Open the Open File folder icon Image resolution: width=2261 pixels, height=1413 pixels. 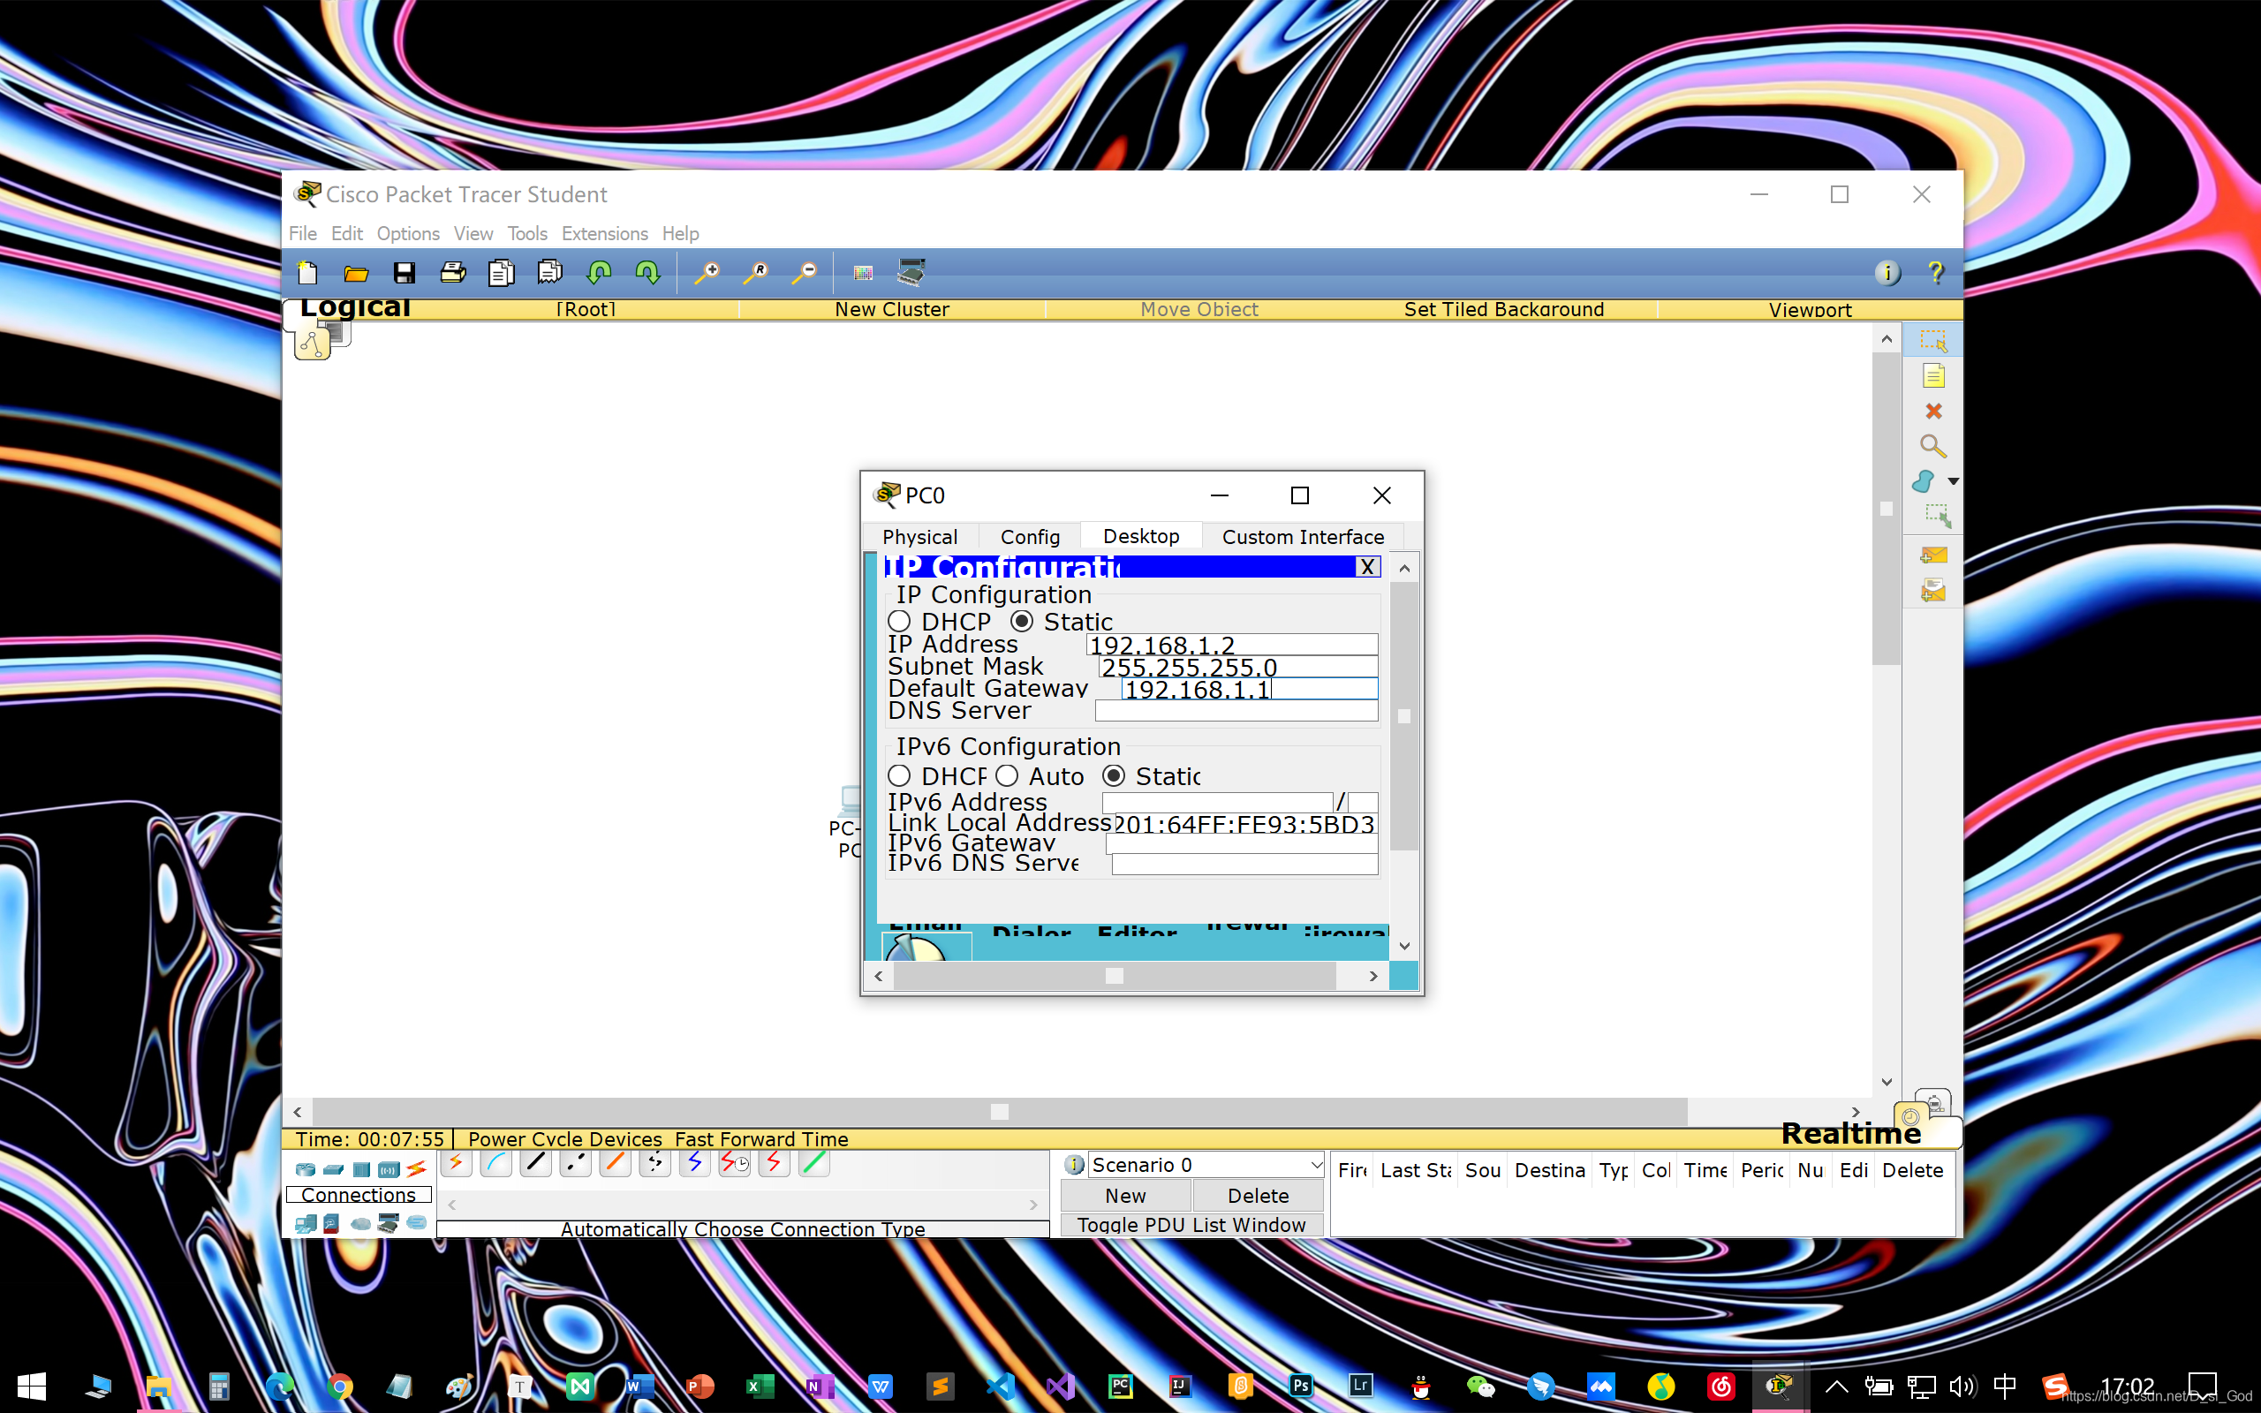(x=355, y=273)
